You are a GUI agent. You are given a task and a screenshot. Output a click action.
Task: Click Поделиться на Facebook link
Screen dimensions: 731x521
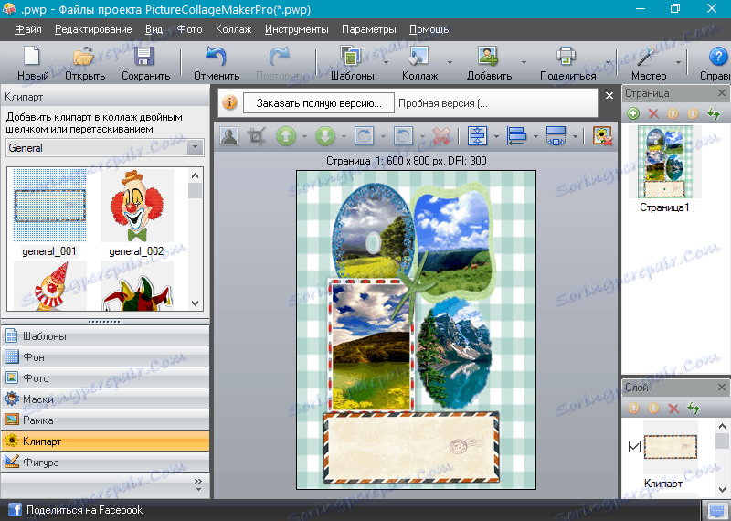pos(84,510)
